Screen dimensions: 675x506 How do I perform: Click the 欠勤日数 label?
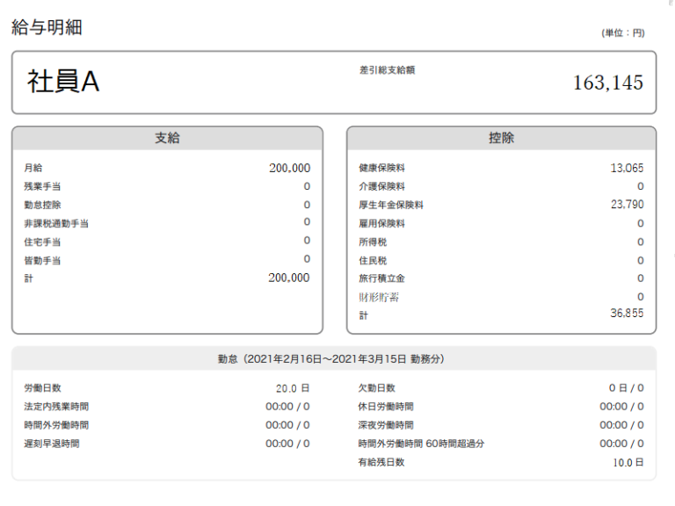(x=377, y=387)
